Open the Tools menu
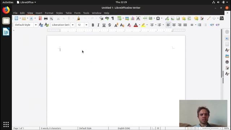231x130 pixels. click(x=86, y=13)
